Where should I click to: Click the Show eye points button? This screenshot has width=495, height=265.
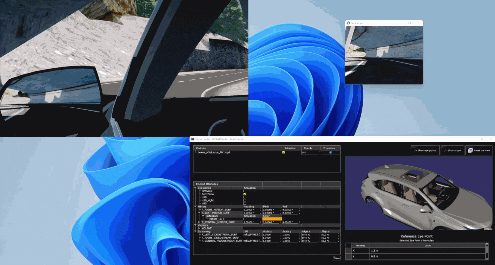click(x=425, y=150)
